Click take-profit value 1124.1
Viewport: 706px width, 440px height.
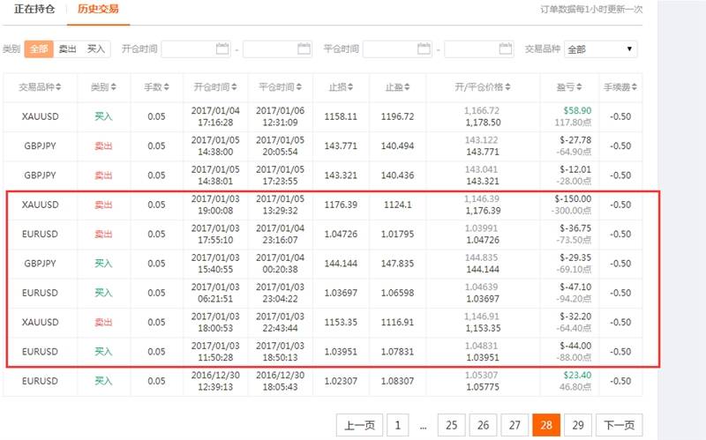pos(398,205)
